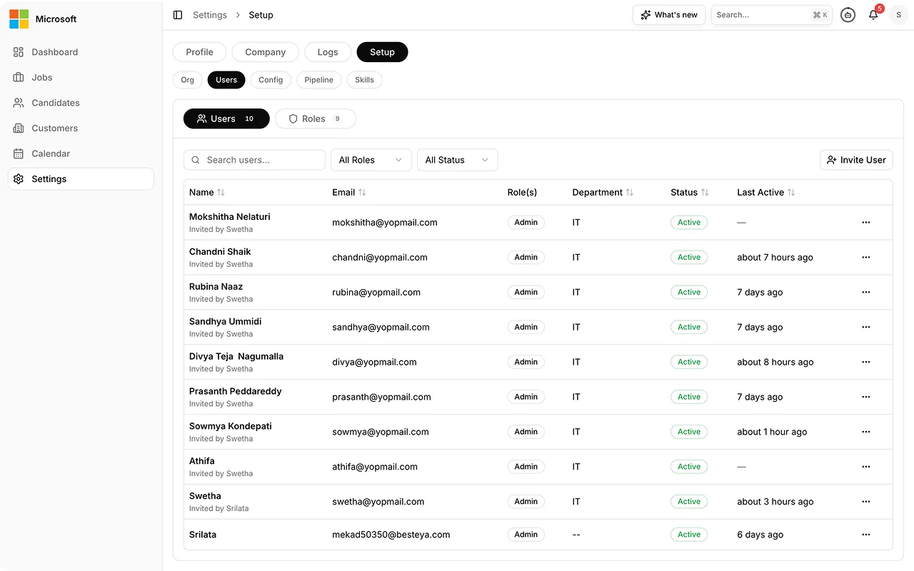Open the AI assistant bot icon
This screenshot has height=571, width=914.
(848, 15)
